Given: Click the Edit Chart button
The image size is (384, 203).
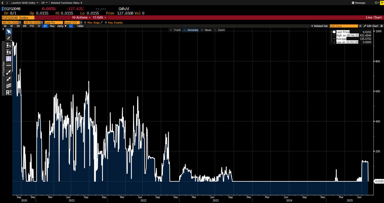Looking at the screenshot, I should 371,26.
